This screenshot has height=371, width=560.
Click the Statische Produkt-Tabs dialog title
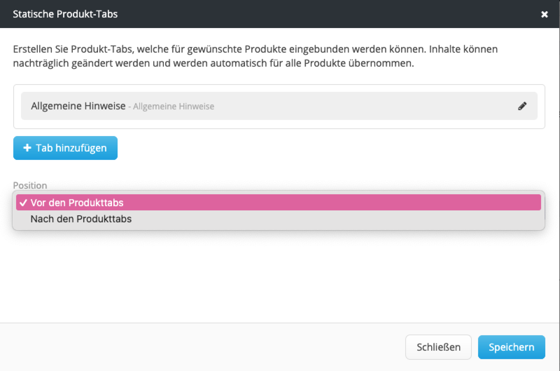66,14
